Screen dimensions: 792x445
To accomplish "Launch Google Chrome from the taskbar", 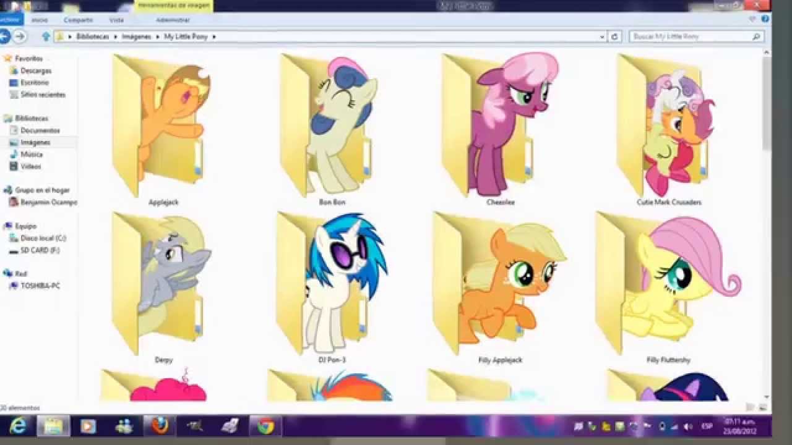I will (x=266, y=426).
